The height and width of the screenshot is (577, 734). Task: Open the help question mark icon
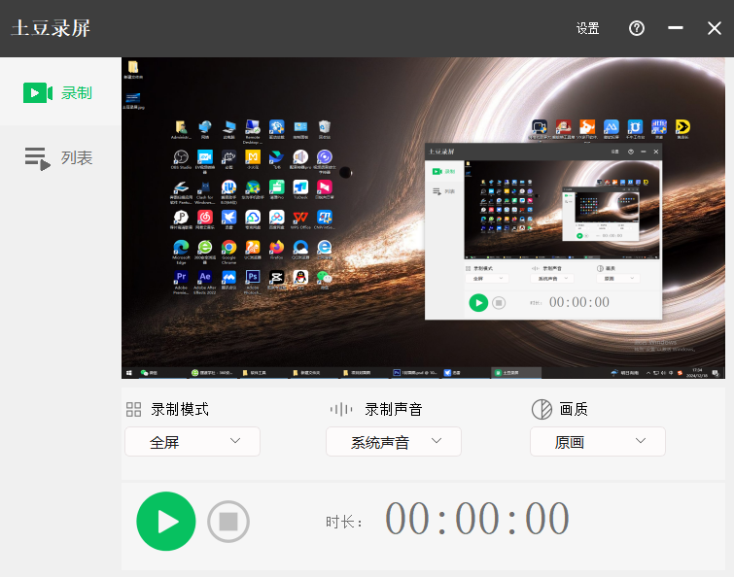point(637,28)
